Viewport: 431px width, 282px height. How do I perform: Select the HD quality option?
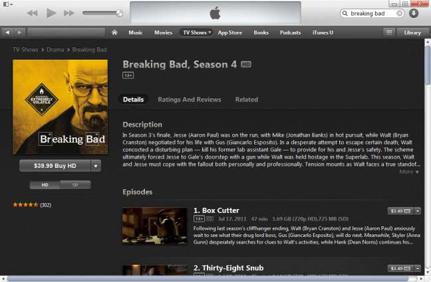(45, 185)
